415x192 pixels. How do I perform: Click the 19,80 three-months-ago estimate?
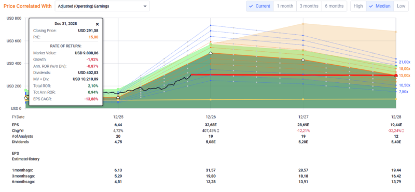coord(211,176)
